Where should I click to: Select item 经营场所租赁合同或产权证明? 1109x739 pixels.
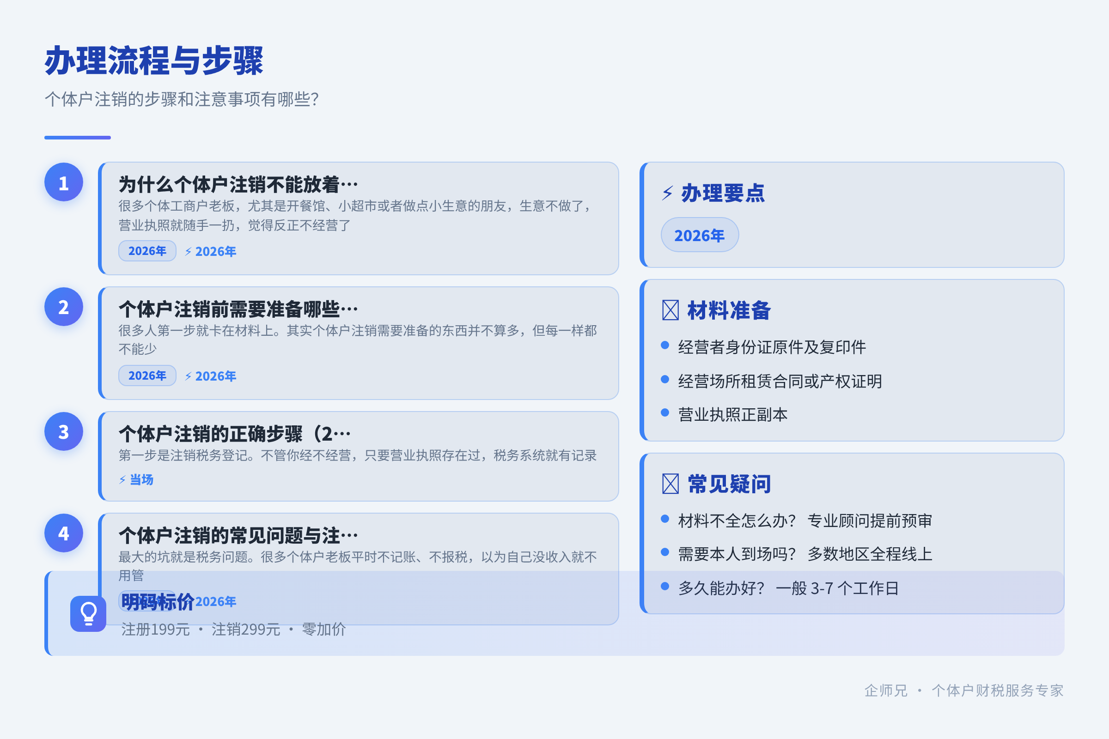click(x=780, y=382)
